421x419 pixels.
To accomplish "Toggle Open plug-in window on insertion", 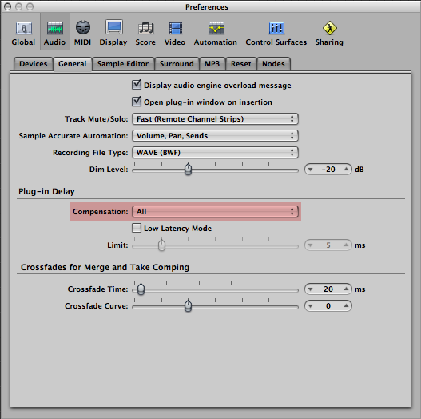I will [x=137, y=102].
